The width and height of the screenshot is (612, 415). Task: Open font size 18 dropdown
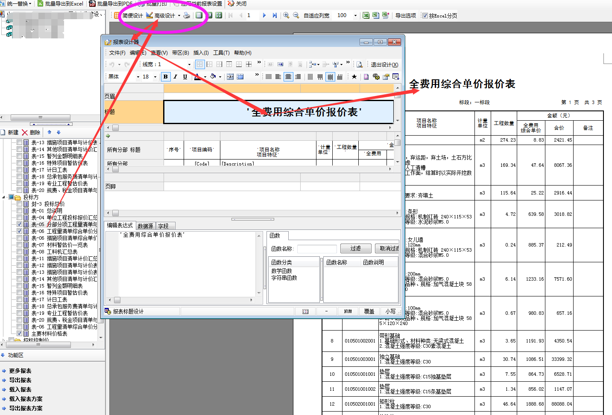tap(155, 77)
